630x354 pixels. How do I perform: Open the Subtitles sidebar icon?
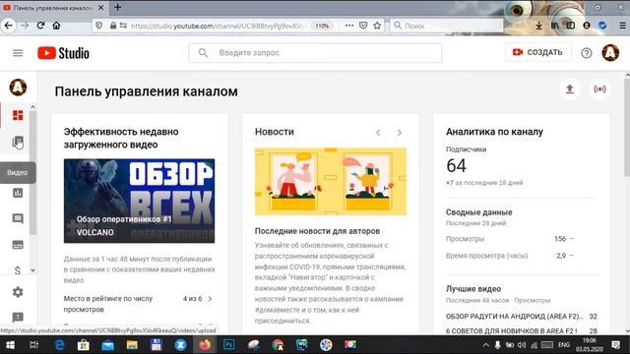18,245
